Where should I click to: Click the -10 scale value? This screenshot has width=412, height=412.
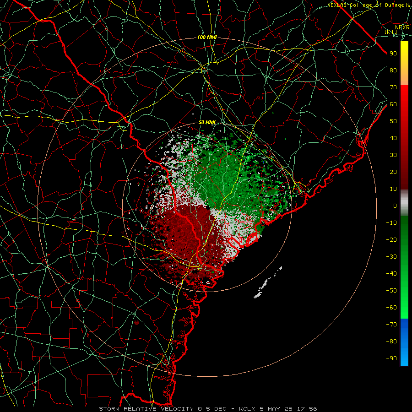pos(391,223)
